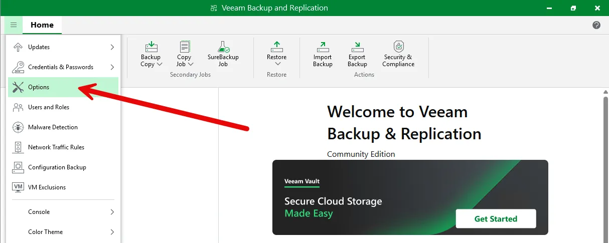Select Malware Detection menu item
The height and width of the screenshot is (243, 609).
tap(53, 127)
